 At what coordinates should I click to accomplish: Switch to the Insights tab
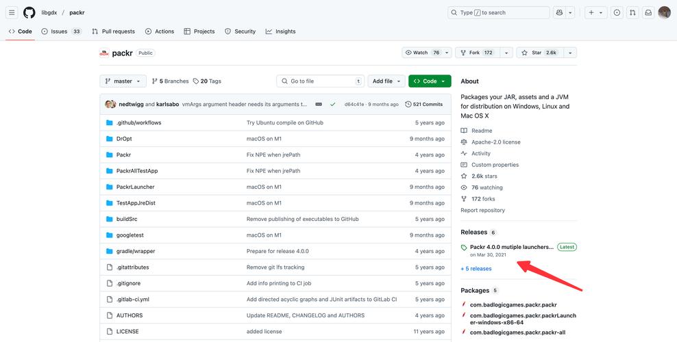tap(281, 31)
